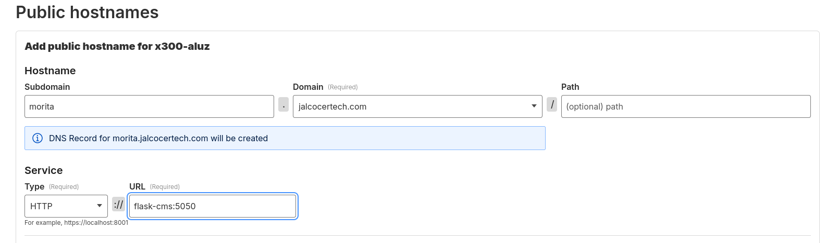Open the Domain dropdown showing jalcocertech.com
The image size is (826, 243).
click(x=417, y=106)
